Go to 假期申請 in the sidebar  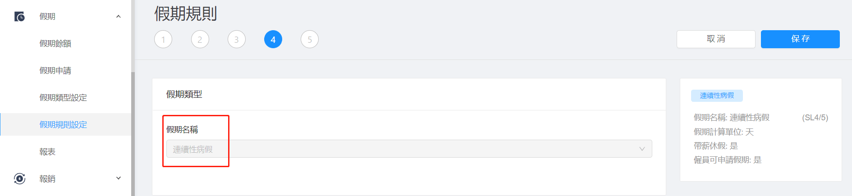(x=55, y=70)
